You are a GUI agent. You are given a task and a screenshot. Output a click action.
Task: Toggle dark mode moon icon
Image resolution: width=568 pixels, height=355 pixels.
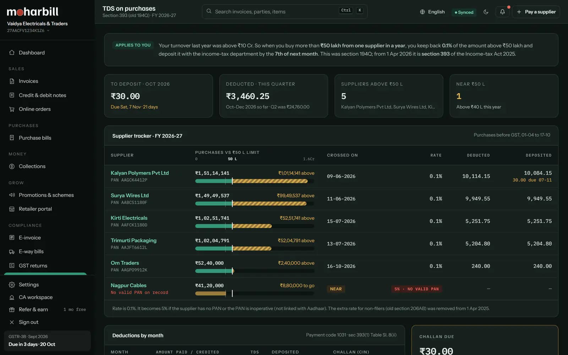(x=486, y=12)
